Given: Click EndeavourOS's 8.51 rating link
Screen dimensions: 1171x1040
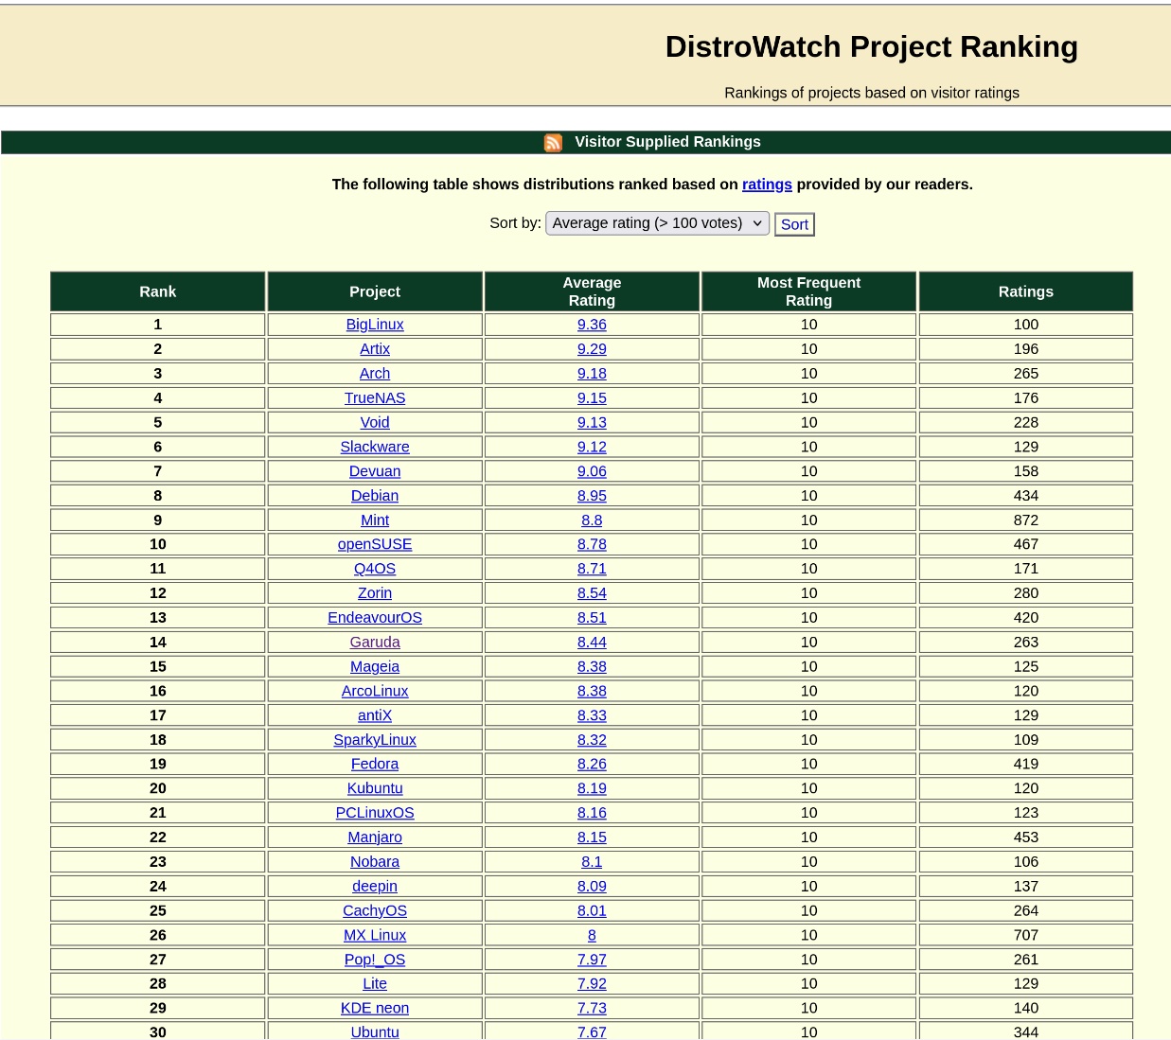Looking at the screenshot, I should [x=592, y=618].
